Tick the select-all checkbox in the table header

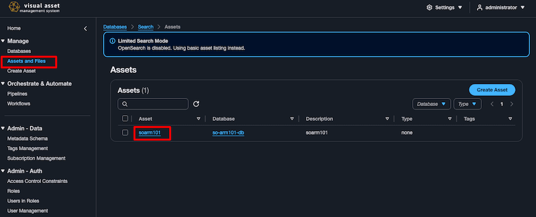click(125, 119)
